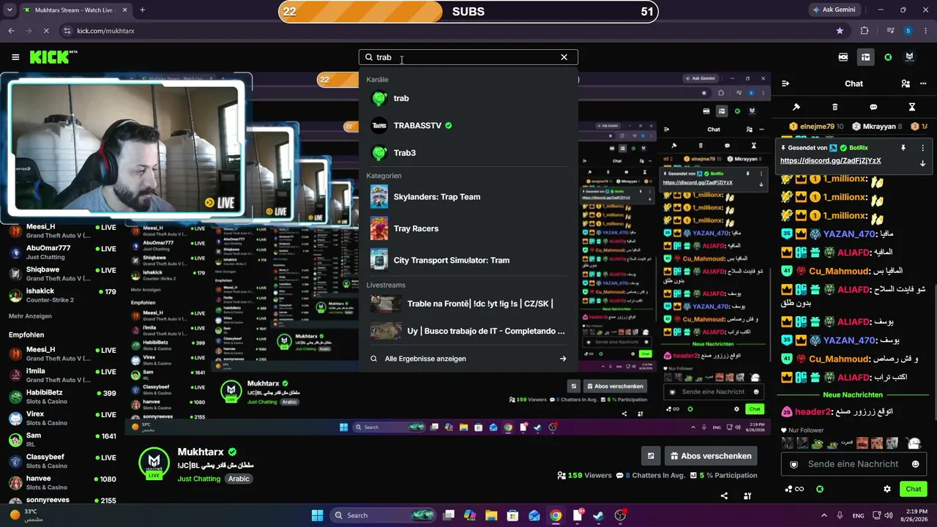Open the TRABASSTV channel result
Image resolution: width=937 pixels, height=527 pixels.
[468, 125]
